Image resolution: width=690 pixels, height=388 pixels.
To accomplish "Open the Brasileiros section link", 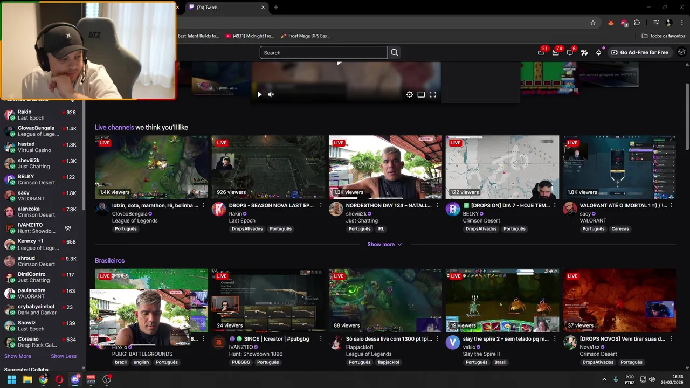I will pos(109,261).
